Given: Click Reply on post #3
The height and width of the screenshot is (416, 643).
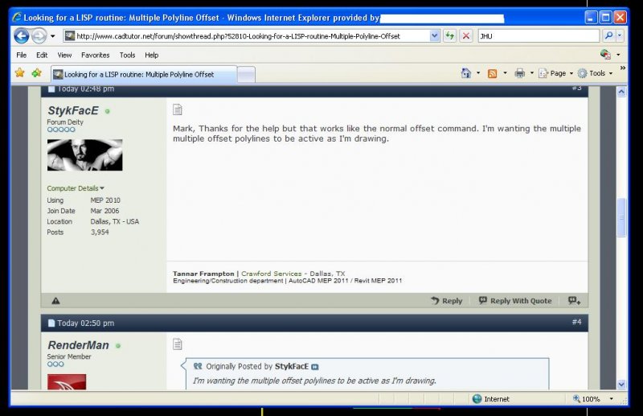Looking at the screenshot, I should pyautogui.click(x=447, y=301).
